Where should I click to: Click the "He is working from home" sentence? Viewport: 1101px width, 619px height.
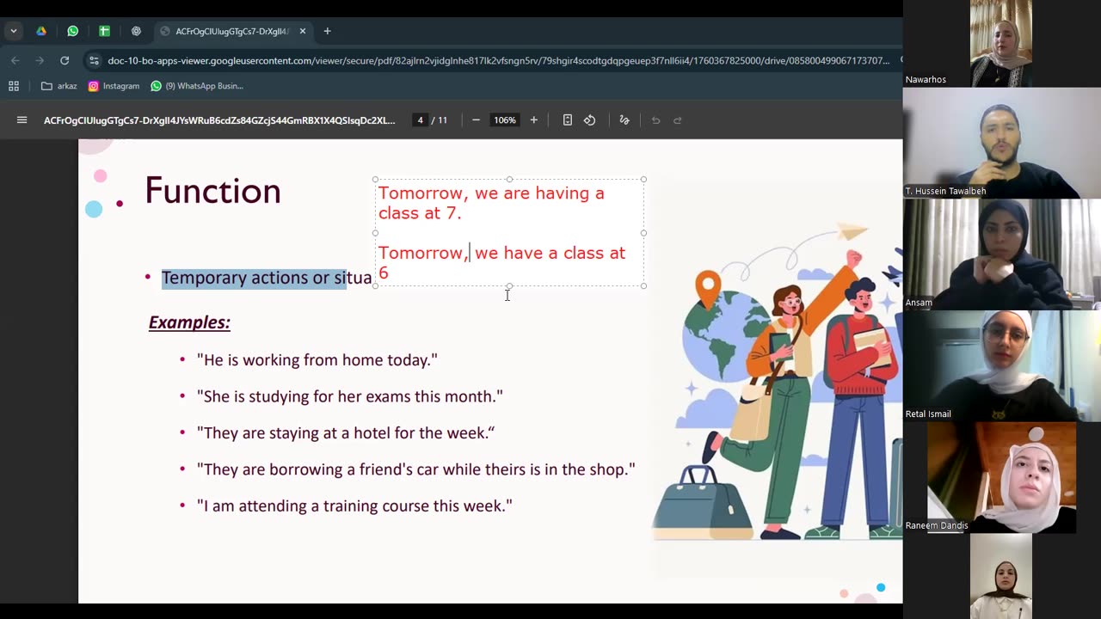click(317, 360)
